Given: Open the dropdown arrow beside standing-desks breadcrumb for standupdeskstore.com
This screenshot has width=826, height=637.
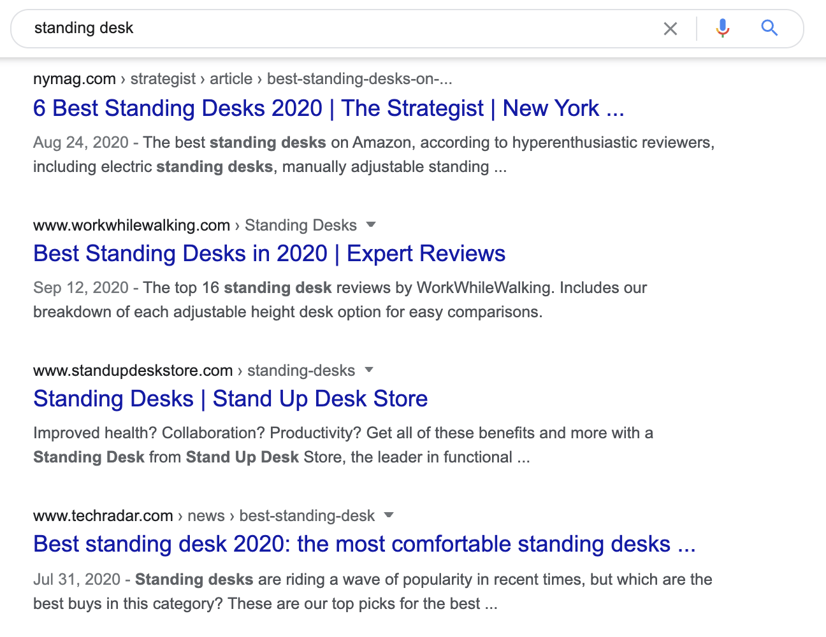Looking at the screenshot, I should (x=370, y=370).
